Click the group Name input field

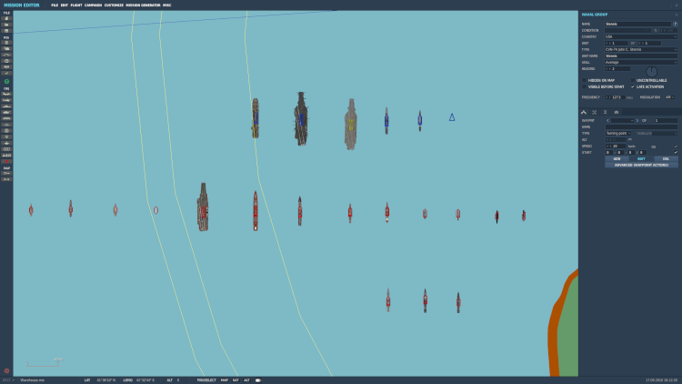pos(637,24)
